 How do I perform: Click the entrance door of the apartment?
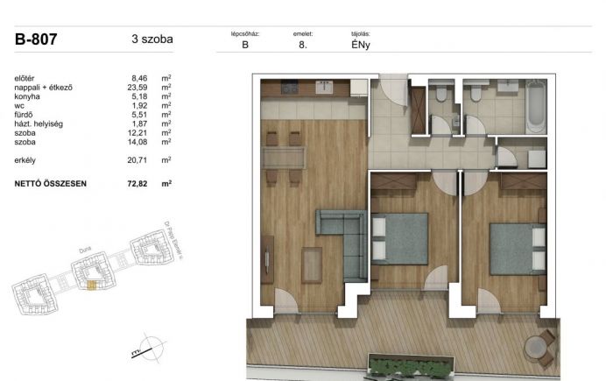[x=393, y=89]
